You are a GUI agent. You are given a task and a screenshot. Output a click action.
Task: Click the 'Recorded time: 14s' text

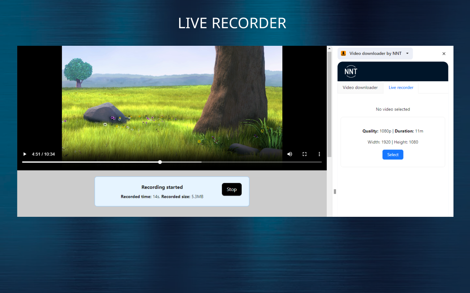coord(140,197)
